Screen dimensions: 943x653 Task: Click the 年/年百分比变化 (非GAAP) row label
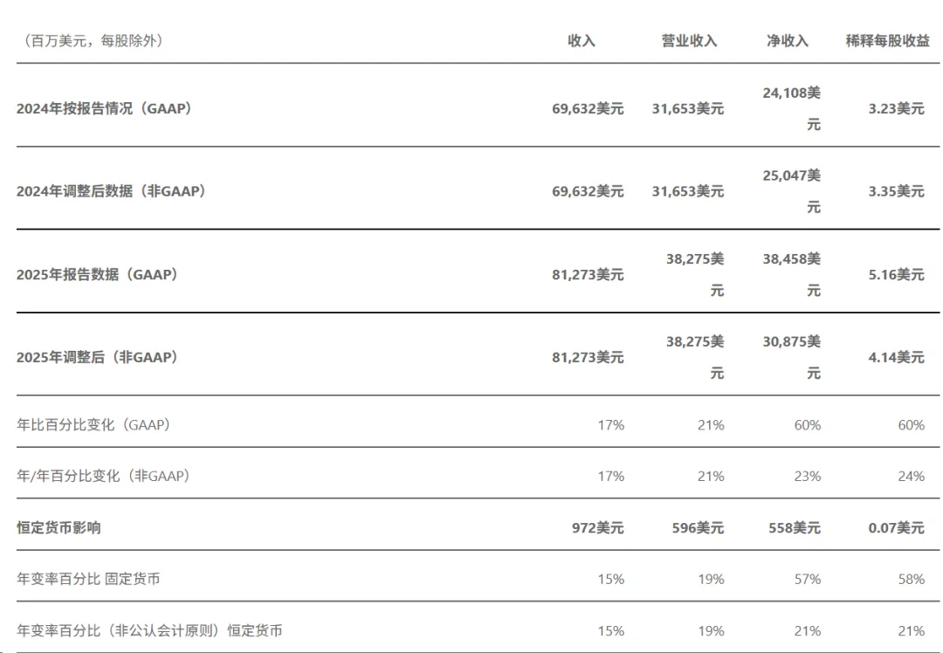tap(104, 477)
